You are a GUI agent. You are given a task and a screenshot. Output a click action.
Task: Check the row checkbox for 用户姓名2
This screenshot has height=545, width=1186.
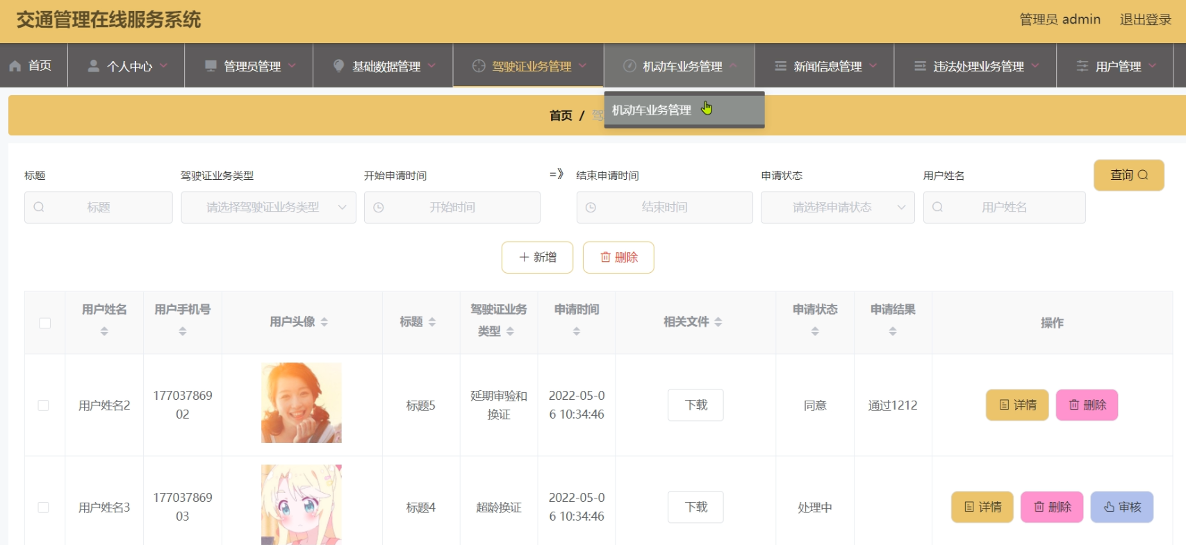tap(44, 405)
